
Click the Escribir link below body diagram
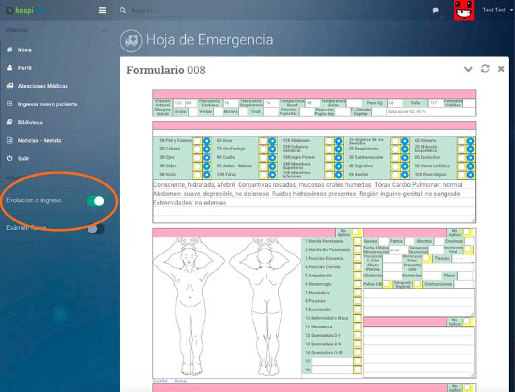pyautogui.click(x=162, y=381)
